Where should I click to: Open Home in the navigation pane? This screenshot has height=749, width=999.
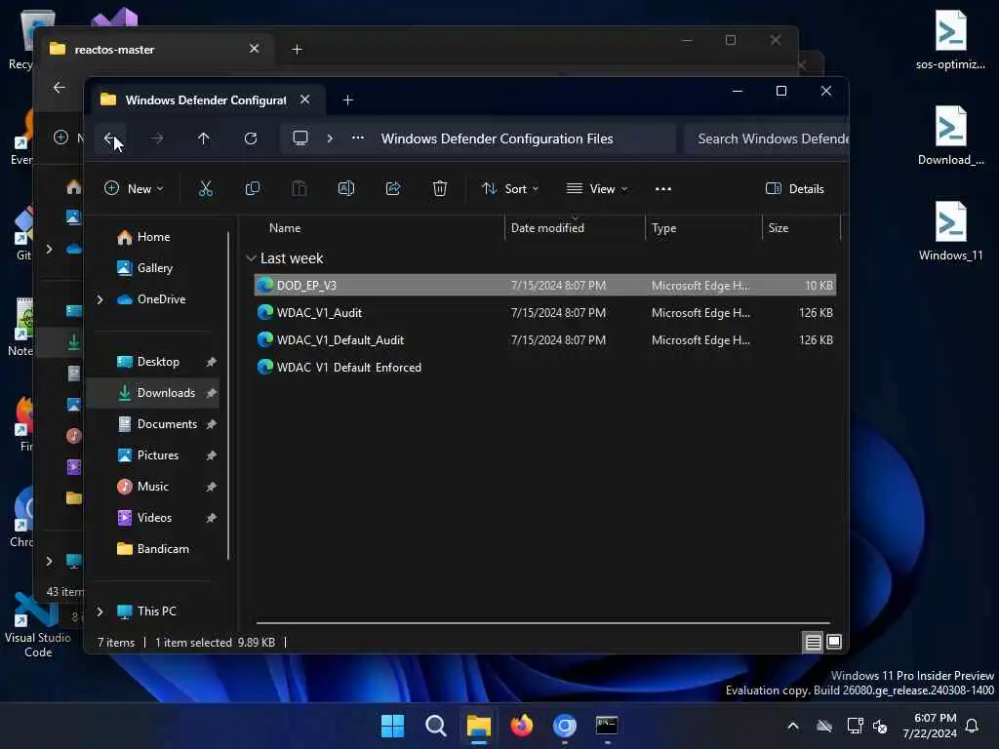(153, 237)
